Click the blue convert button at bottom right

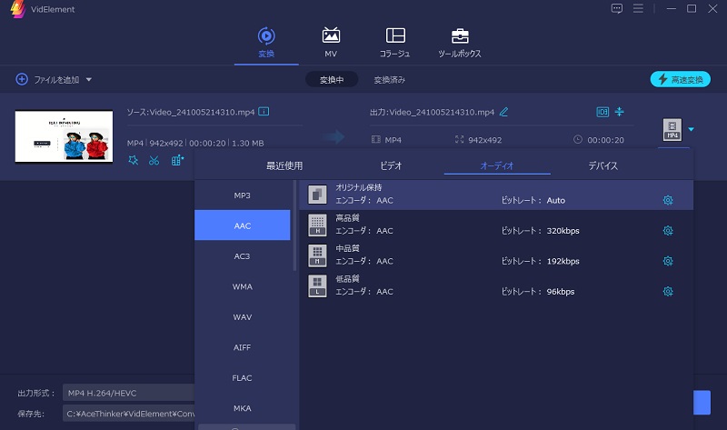[x=702, y=402]
